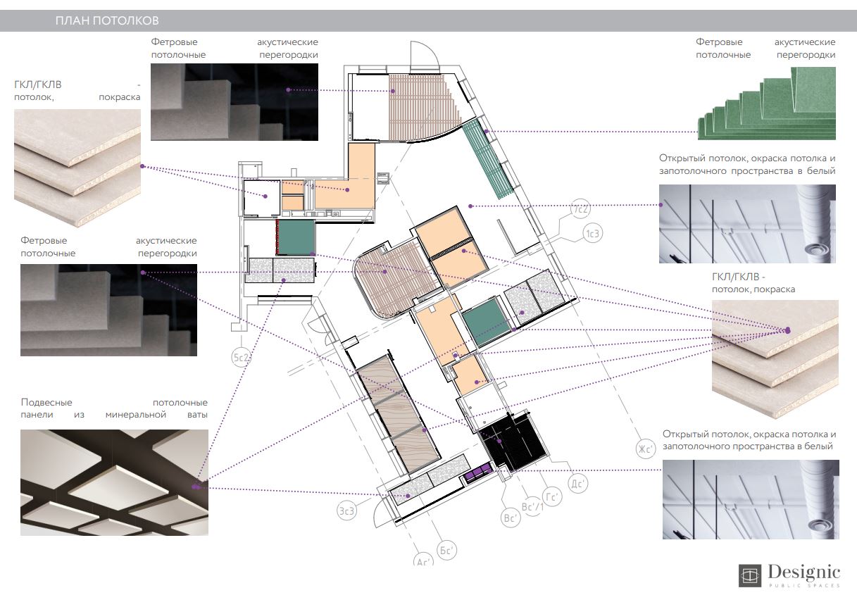Select the Бс' axis marker circle
857x595 pixels.
(x=446, y=550)
